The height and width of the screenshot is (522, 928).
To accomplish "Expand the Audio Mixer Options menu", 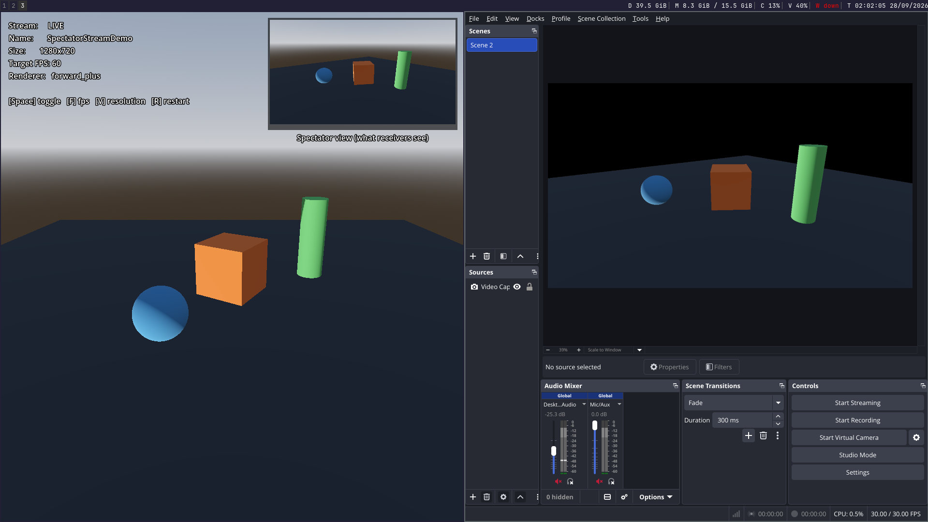I will pos(656,497).
